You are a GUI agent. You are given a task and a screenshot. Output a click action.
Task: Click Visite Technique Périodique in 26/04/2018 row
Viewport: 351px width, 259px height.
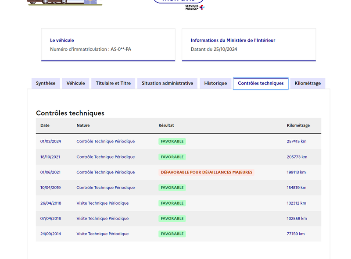coord(103,203)
